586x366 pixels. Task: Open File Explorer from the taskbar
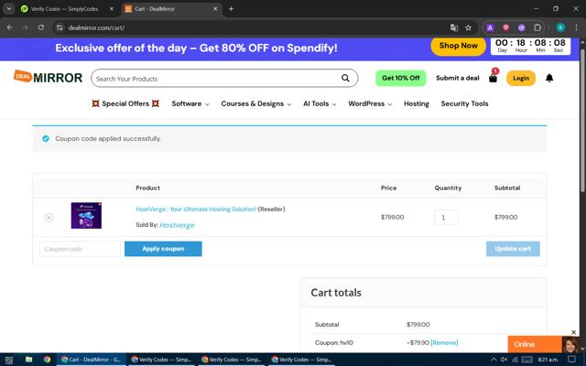(x=28, y=360)
